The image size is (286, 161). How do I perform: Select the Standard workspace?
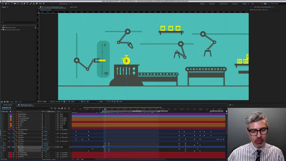click(x=212, y=4)
